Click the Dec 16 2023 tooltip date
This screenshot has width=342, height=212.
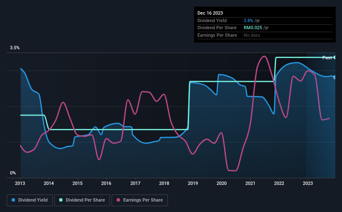[x=210, y=13]
